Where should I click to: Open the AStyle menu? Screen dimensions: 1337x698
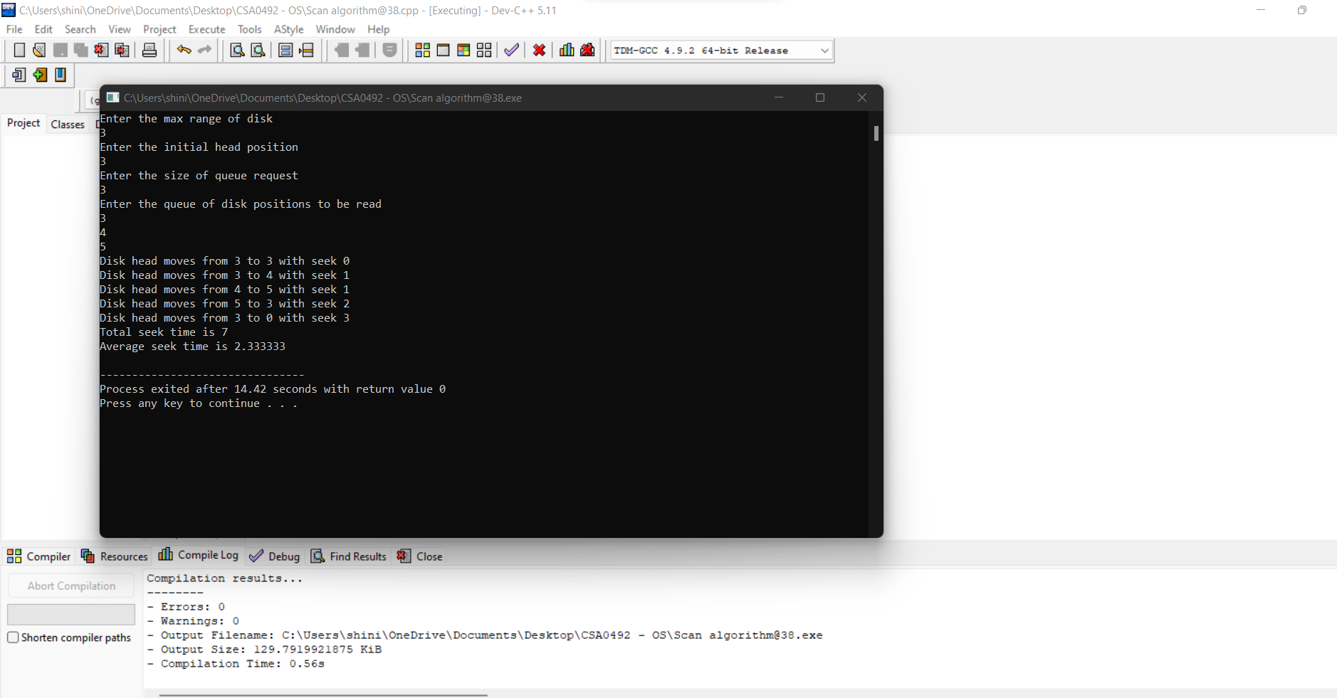click(x=288, y=29)
